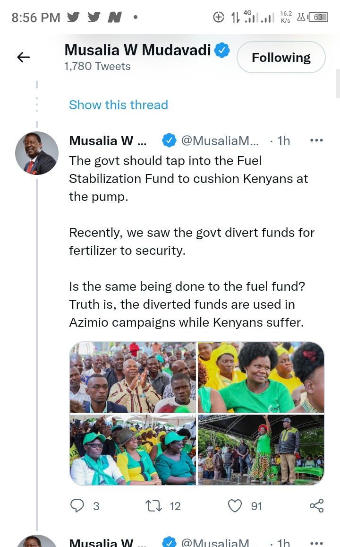The width and height of the screenshot is (340, 547).
Task: Open the top-left photo of the seated crowd
Action: tap(133, 377)
